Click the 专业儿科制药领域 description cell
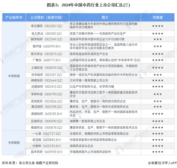The width and height of the screenshot is (177, 168). (105, 46)
